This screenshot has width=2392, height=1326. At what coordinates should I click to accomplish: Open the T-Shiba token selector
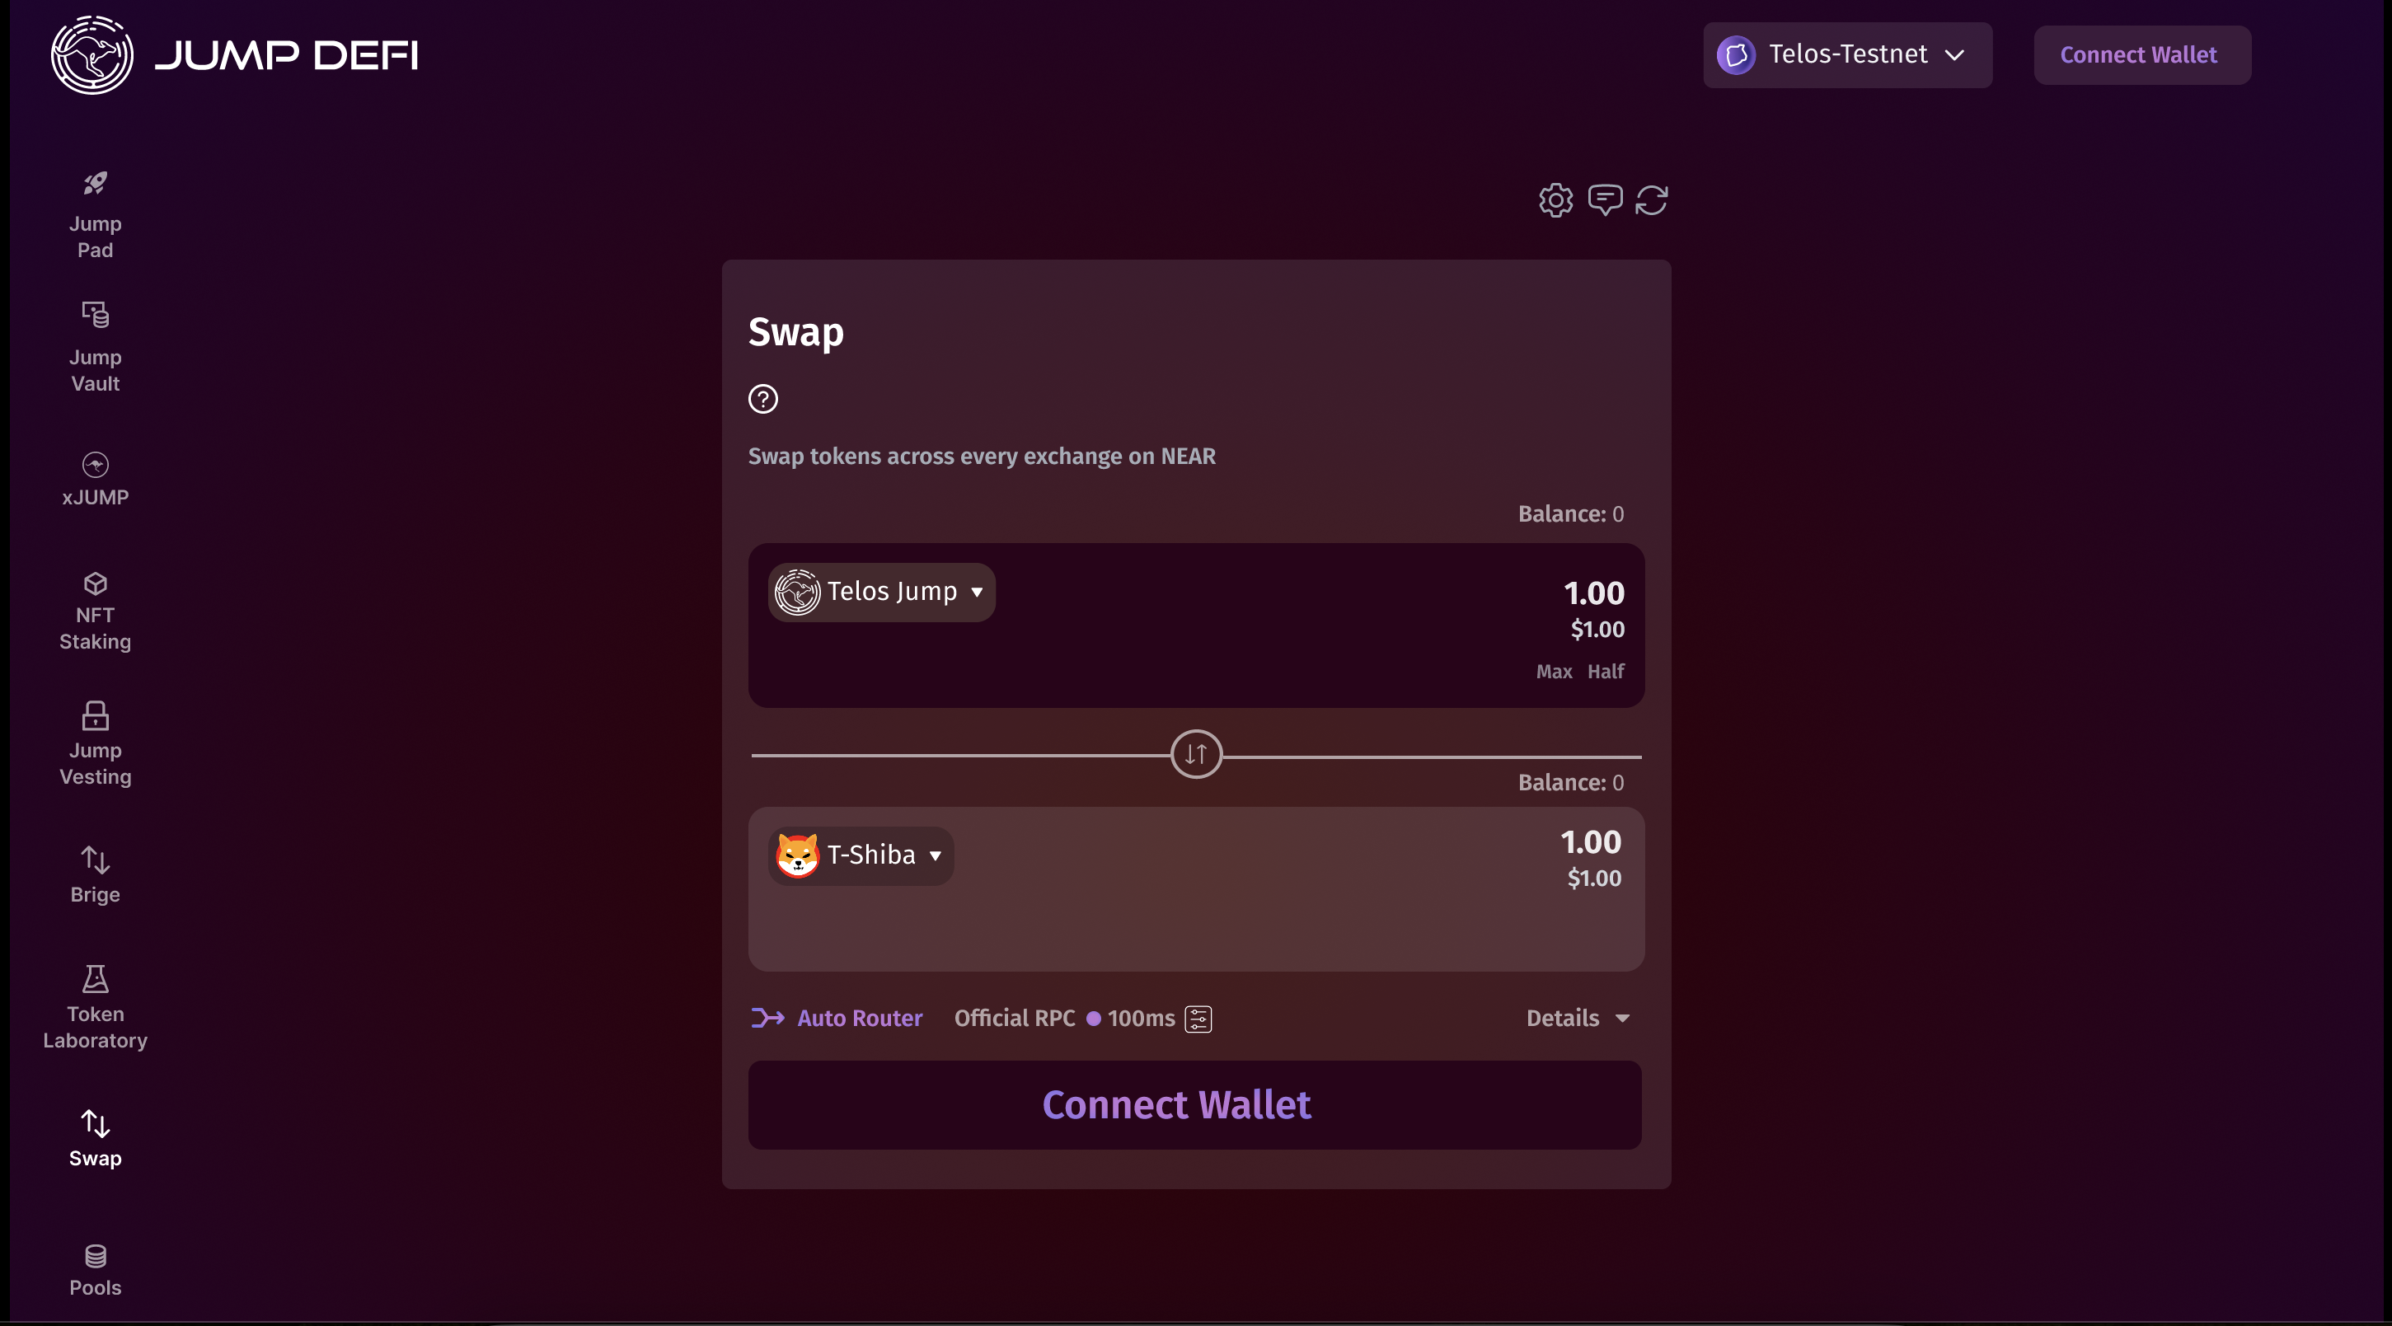pos(860,855)
